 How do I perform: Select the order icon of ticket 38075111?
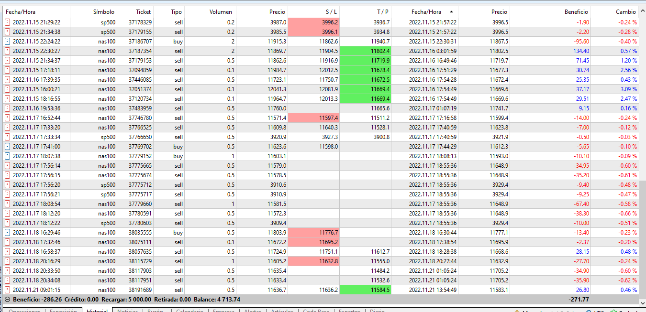pos(7,242)
